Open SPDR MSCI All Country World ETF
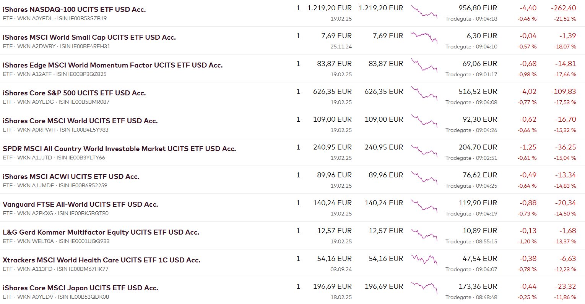This screenshot has height=304, width=585. [119, 149]
